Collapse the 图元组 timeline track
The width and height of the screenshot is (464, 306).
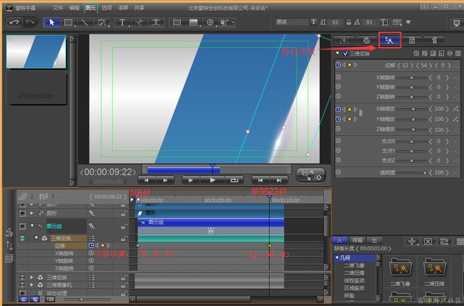coord(32,226)
